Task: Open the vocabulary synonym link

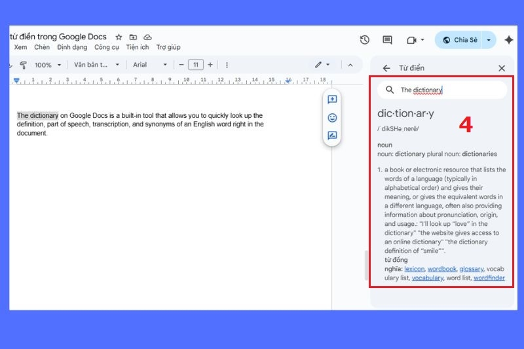Action: pos(427,278)
